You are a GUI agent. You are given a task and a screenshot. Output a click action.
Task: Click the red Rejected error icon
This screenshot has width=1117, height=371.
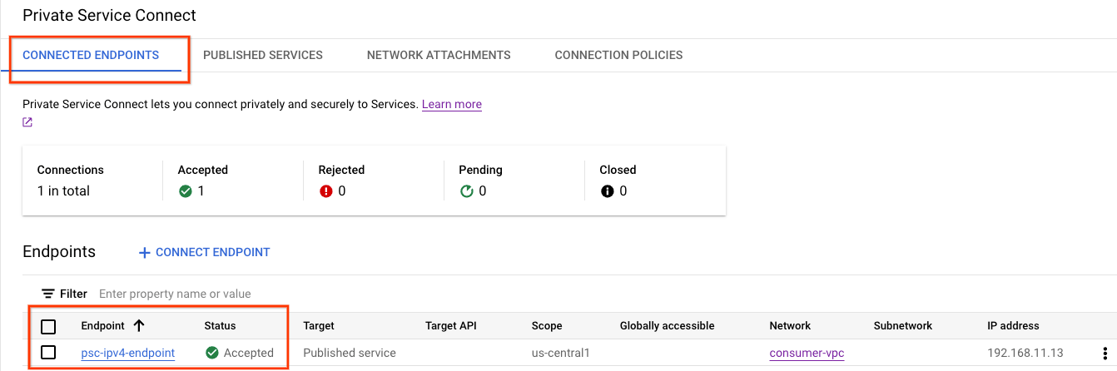[326, 191]
